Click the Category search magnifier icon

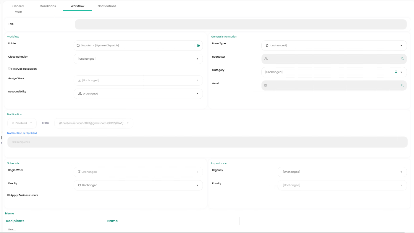(396, 72)
